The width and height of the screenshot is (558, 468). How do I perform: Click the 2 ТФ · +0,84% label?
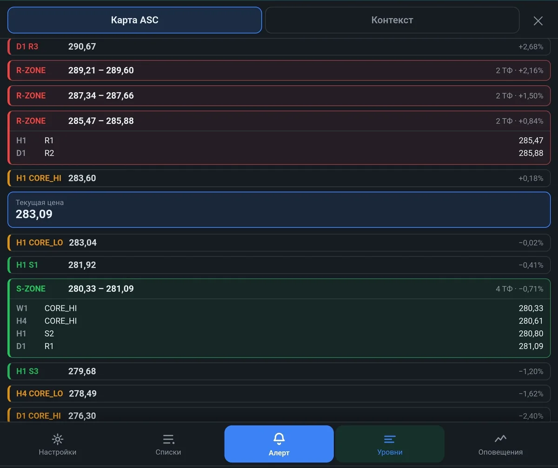tap(519, 121)
